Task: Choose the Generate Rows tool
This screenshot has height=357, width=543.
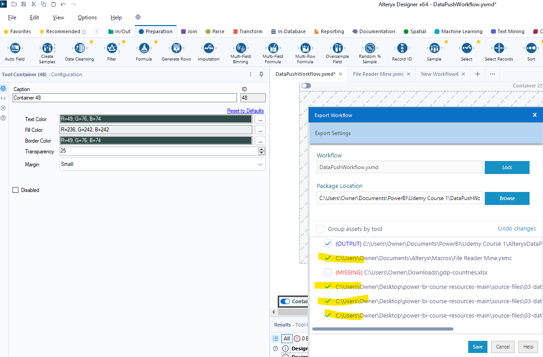Action: tap(176, 49)
